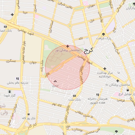This screenshot has width=135, height=135.
Task: Click the cross icon above ساختمان پزشکان ۱۱۰
Action: pos(118,81)
